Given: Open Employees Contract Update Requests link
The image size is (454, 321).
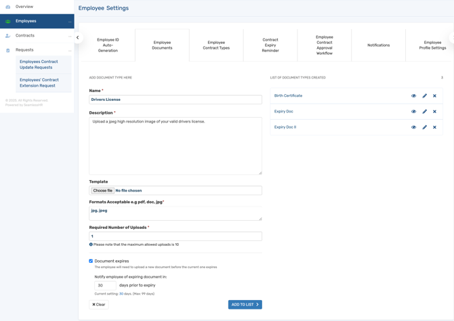Looking at the screenshot, I should tap(39, 64).
